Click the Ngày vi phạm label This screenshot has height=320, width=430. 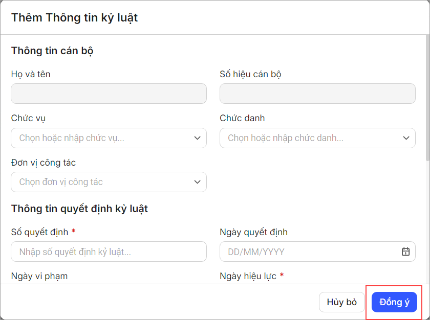39,276
